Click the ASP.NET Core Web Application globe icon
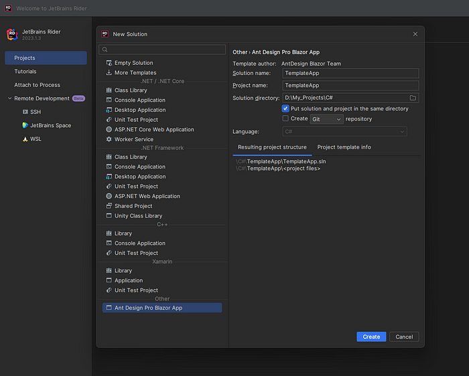Viewport: 469px width, 376px height. click(109, 130)
